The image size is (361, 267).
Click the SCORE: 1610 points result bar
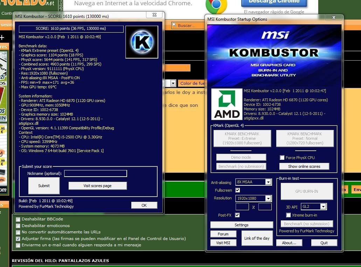click(71, 29)
